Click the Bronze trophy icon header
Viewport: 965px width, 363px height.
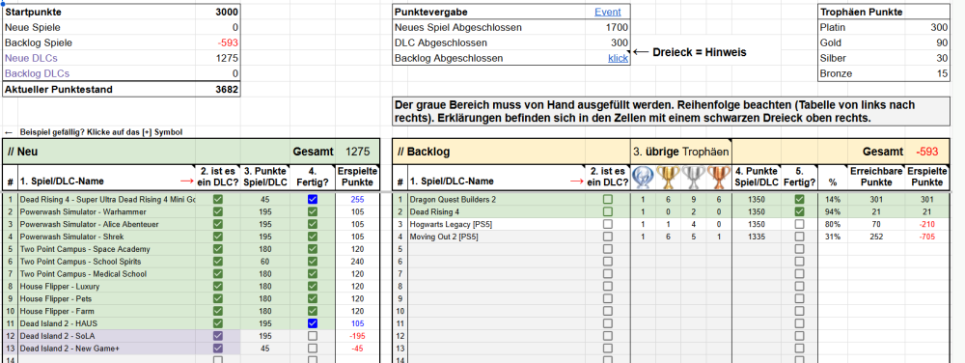point(718,178)
